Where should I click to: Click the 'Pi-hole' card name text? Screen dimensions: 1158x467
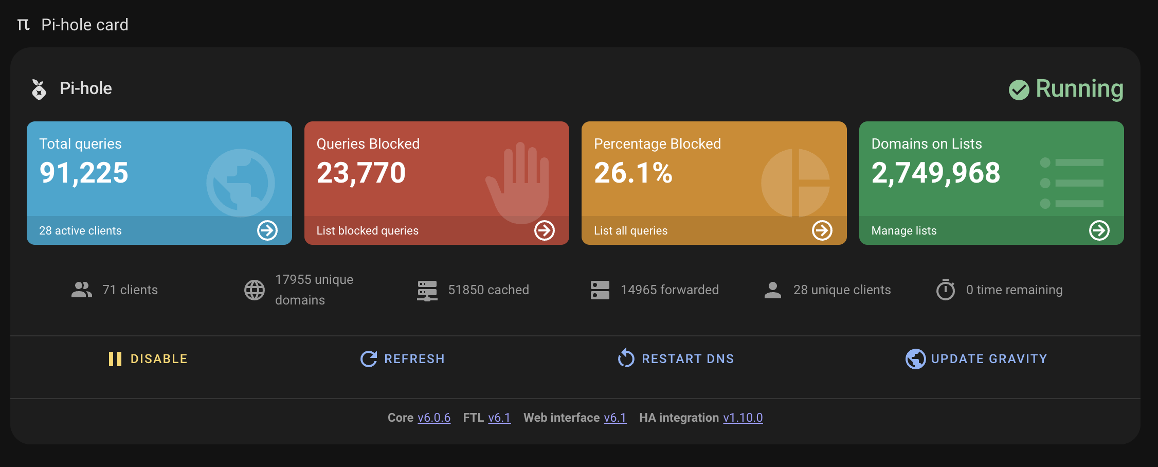(86, 88)
